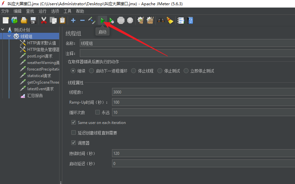The image size is (295, 184).
Task: Click the Shutdown X circle icon
Action: pyautogui.click(x=130, y=20)
